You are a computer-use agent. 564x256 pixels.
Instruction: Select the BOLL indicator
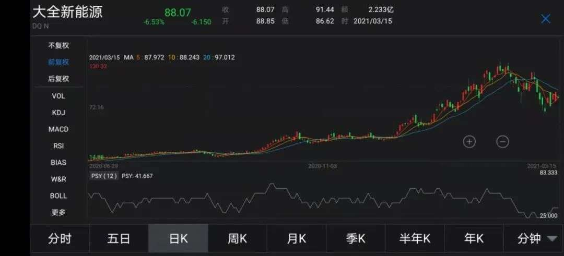tap(58, 196)
